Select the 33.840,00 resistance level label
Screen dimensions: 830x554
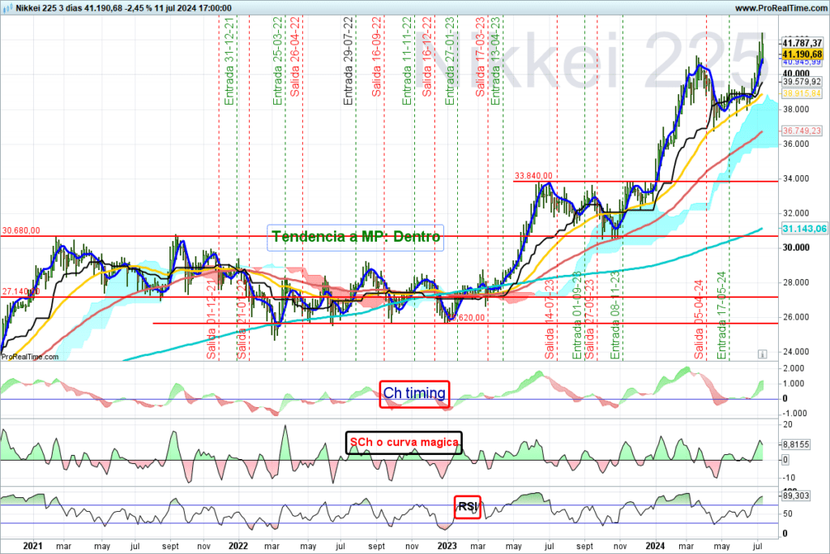tap(533, 176)
